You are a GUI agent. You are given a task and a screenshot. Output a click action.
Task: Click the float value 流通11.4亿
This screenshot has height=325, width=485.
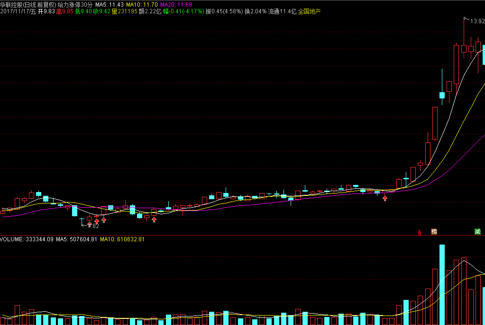click(x=282, y=11)
